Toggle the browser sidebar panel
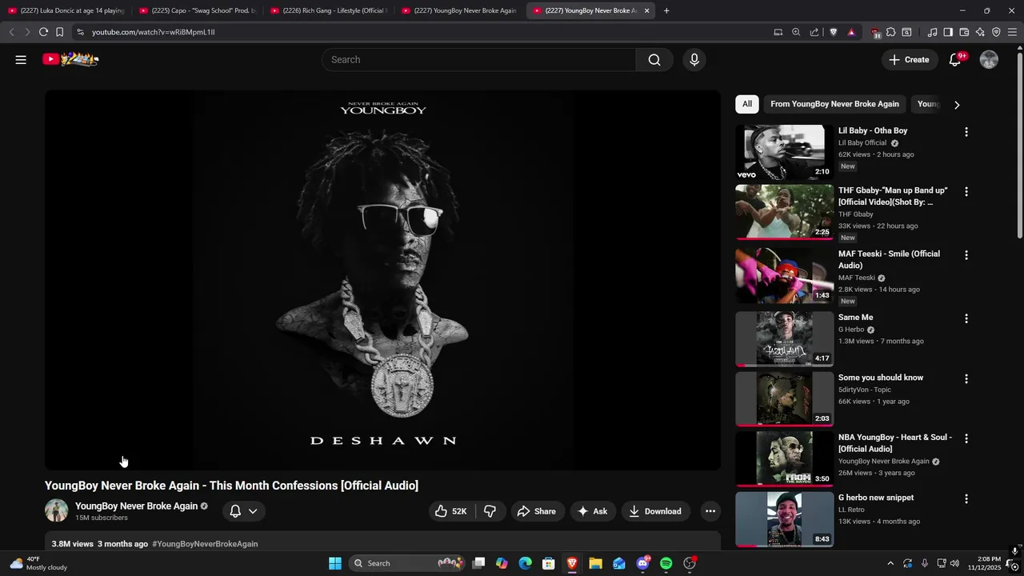This screenshot has height=576, width=1024. (x=948, y=32)
